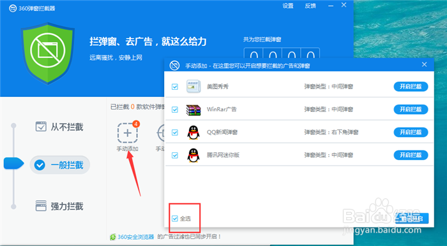Click the 从不拦截 checklist icon

(x=41, y=127)
